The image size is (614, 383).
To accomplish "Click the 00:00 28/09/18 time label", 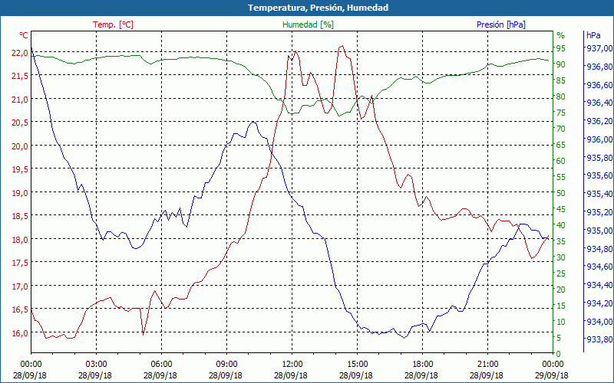I will point(31,370).
